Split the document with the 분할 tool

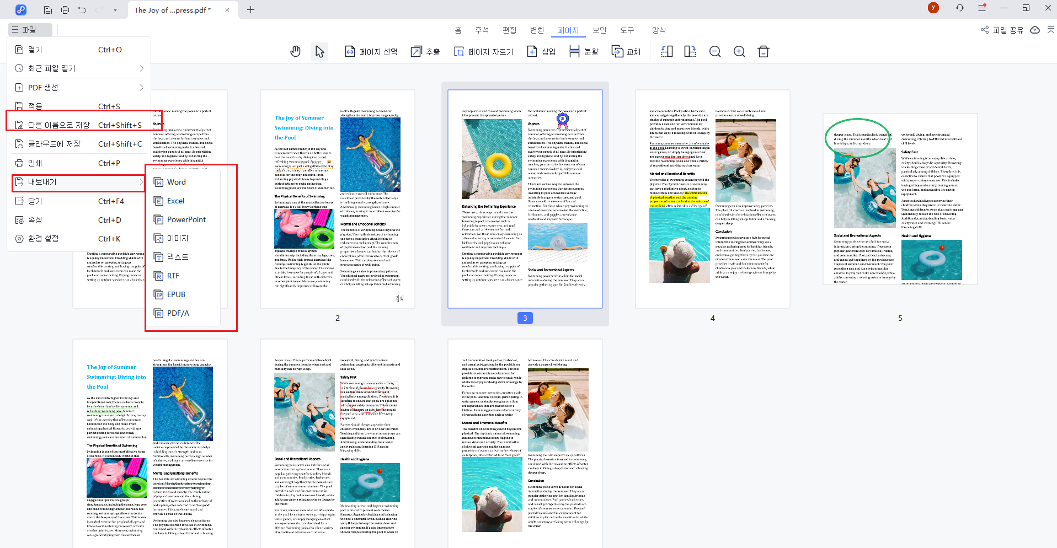click(x=583, y=51)
